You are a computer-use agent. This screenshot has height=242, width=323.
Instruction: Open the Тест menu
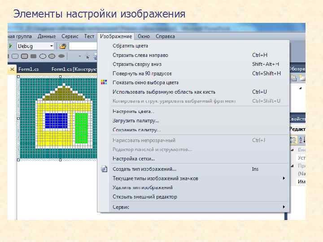pyautogui.click(x=89, y=36)
